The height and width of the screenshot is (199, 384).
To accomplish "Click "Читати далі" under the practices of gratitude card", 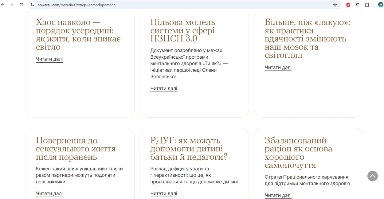I will tap(278, 68).
